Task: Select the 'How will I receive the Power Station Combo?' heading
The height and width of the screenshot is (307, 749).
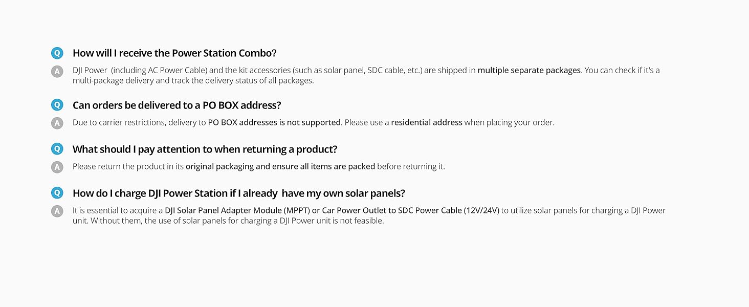Action: pyautogui.click(x=174, y=53)
